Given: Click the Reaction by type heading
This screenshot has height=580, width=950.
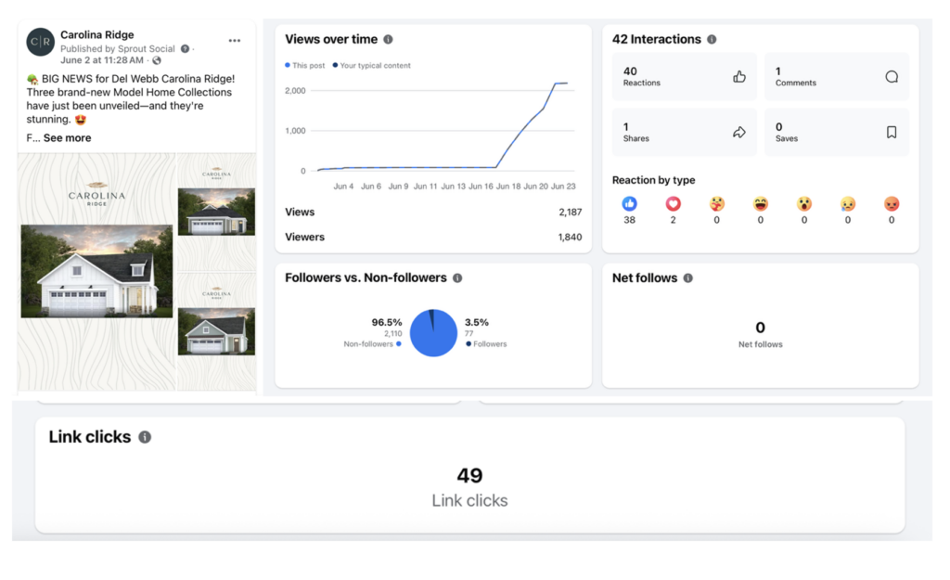Looking at the screenshot, I should point(653,180).
